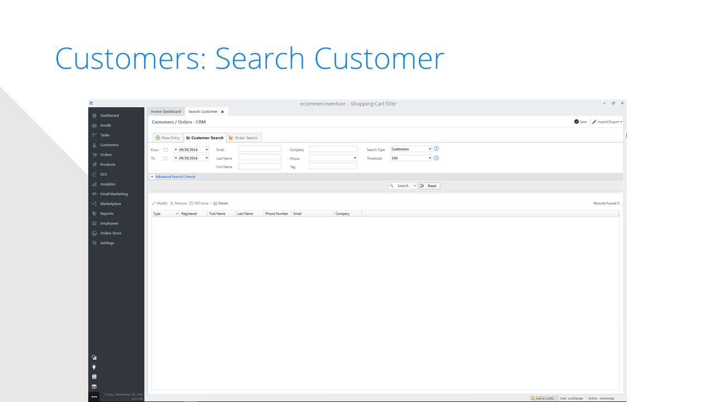Open the From date picker dropdown
Image resolution: width=715 pixels, height=402 pixels.
click(x=206, y=150)
